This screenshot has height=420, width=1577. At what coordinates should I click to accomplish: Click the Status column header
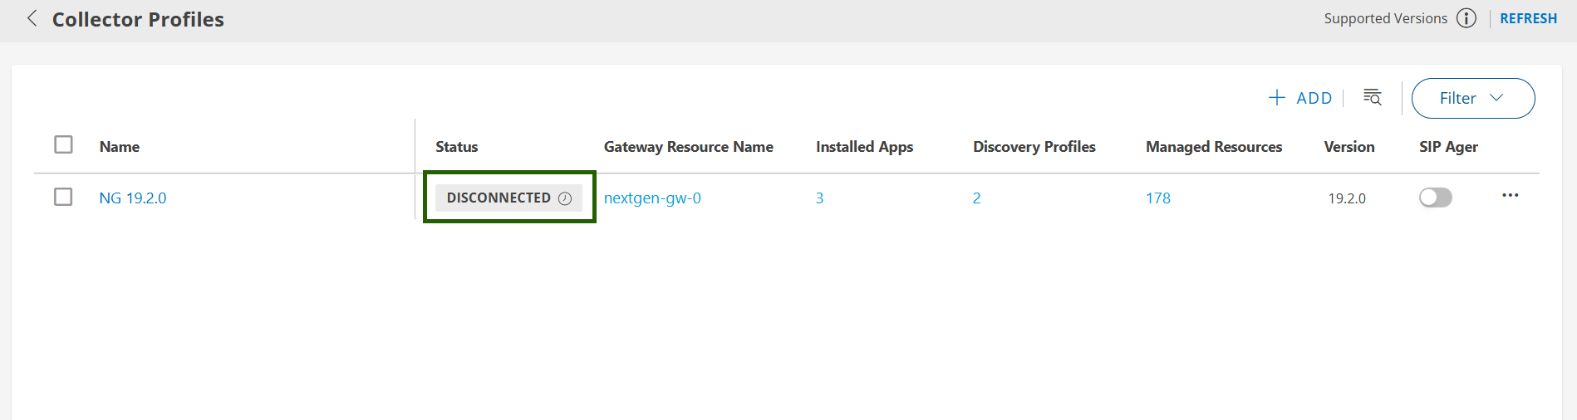(x=456, y=147)
